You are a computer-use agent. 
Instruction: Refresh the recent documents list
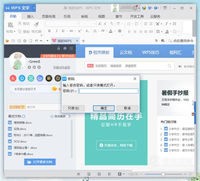pos(24,116)
